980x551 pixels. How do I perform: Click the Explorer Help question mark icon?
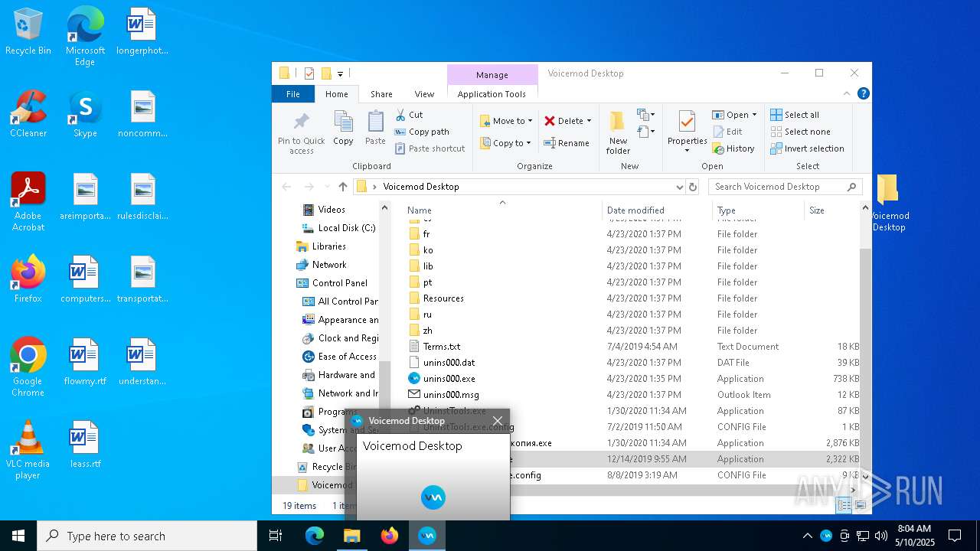coord(863,94)
